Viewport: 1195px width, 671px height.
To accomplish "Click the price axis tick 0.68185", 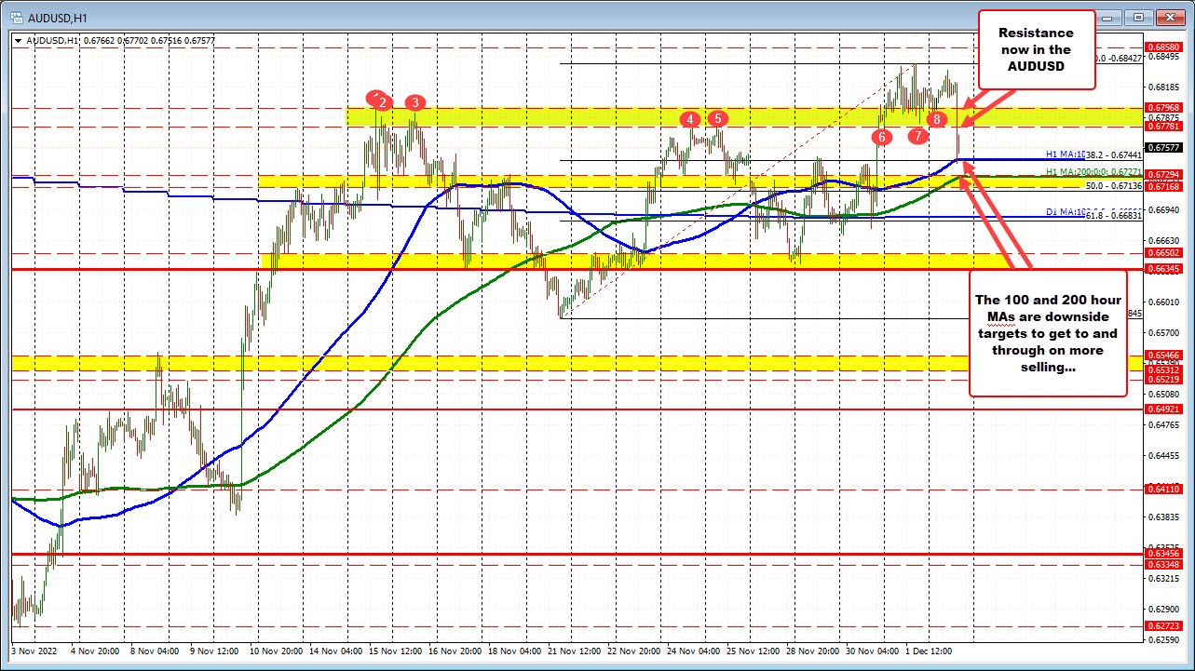I will tap(1164, 87).
